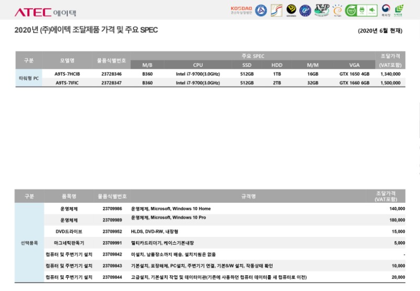
Task: Click the date note '(2020년 6월 현재)'
Action: 380,30
